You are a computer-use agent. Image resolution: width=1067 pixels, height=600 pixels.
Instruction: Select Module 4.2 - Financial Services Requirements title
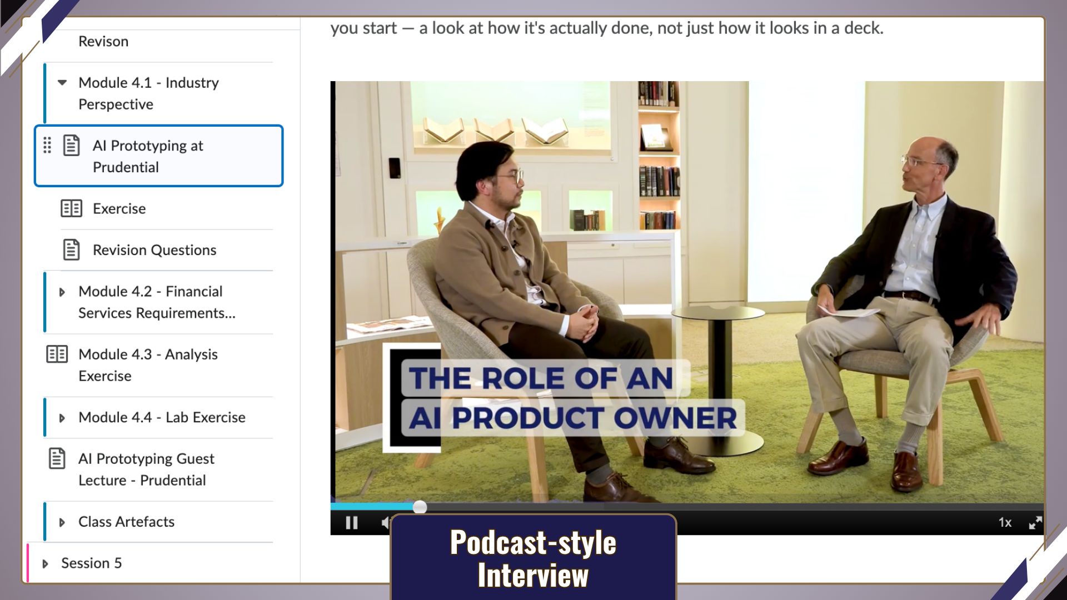[157, 302]
